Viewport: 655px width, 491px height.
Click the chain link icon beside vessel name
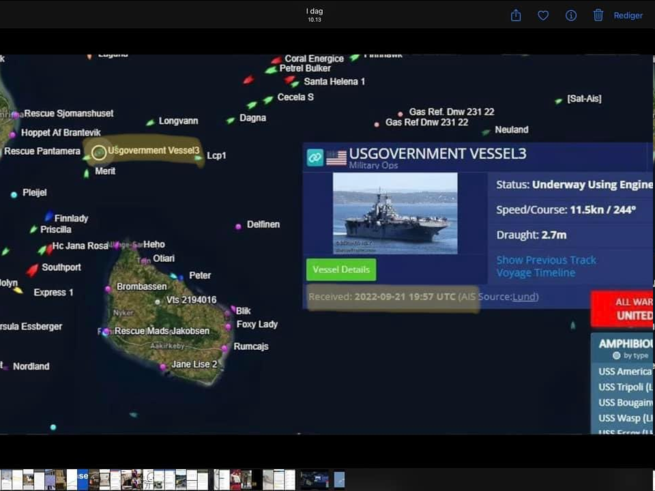coord(315,158)
